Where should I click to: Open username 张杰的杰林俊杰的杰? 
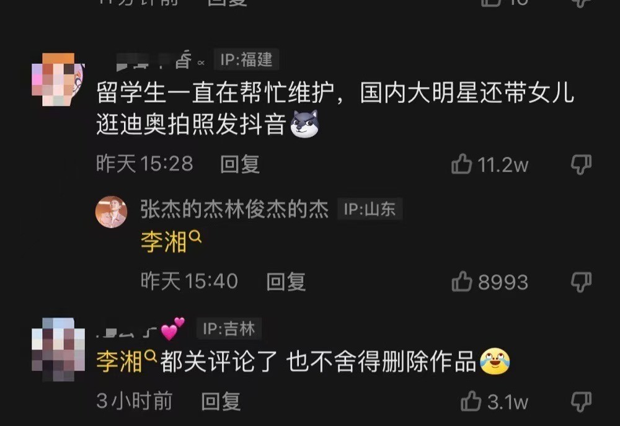point(234,209)
